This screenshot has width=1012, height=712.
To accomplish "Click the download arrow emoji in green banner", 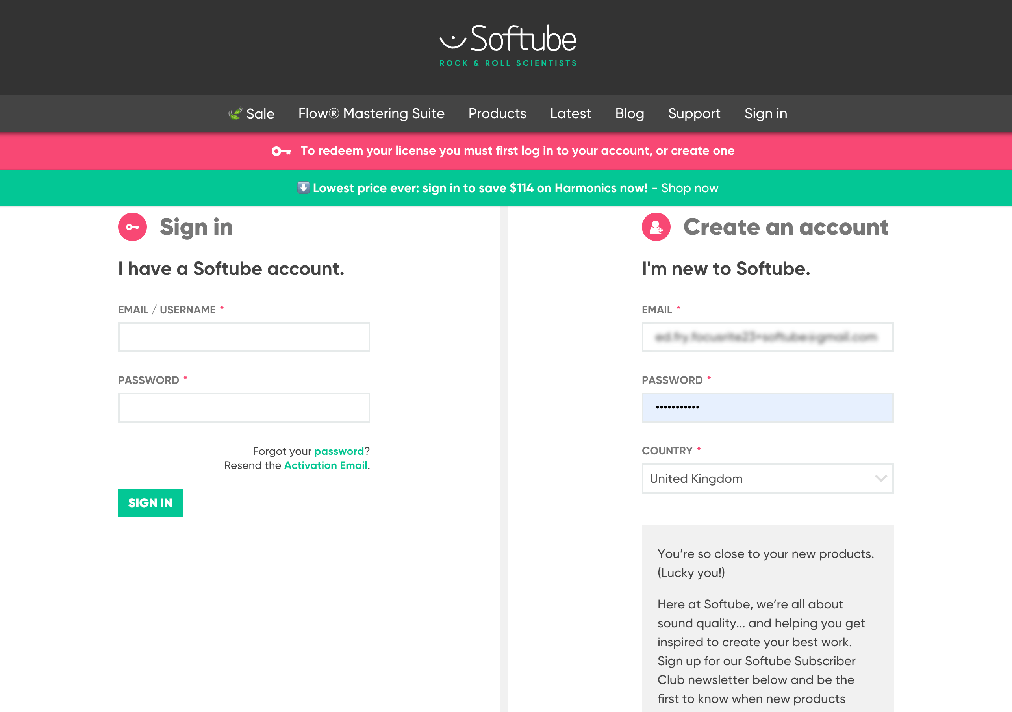I will click(303, 187).
